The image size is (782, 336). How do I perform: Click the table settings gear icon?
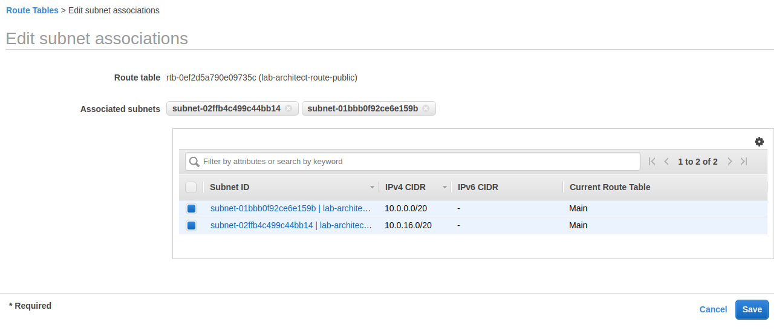point(759,142)
